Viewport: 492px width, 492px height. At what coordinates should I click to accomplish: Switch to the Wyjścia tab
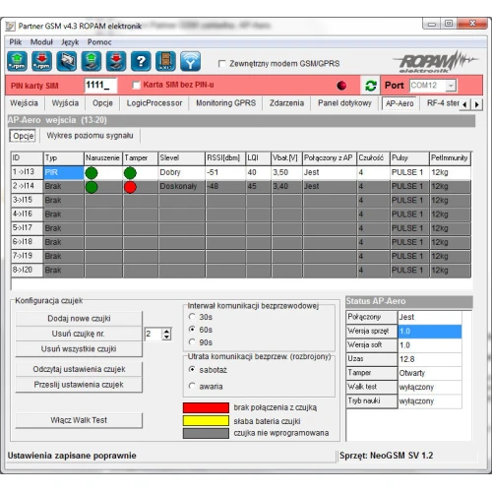click(x=65, y=103)
